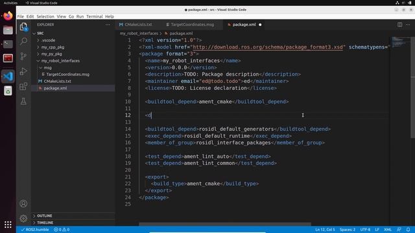Viewport: 415px width, 233px height.
Task: Open editor More Actions ellipsis
Action: (408, 25)
